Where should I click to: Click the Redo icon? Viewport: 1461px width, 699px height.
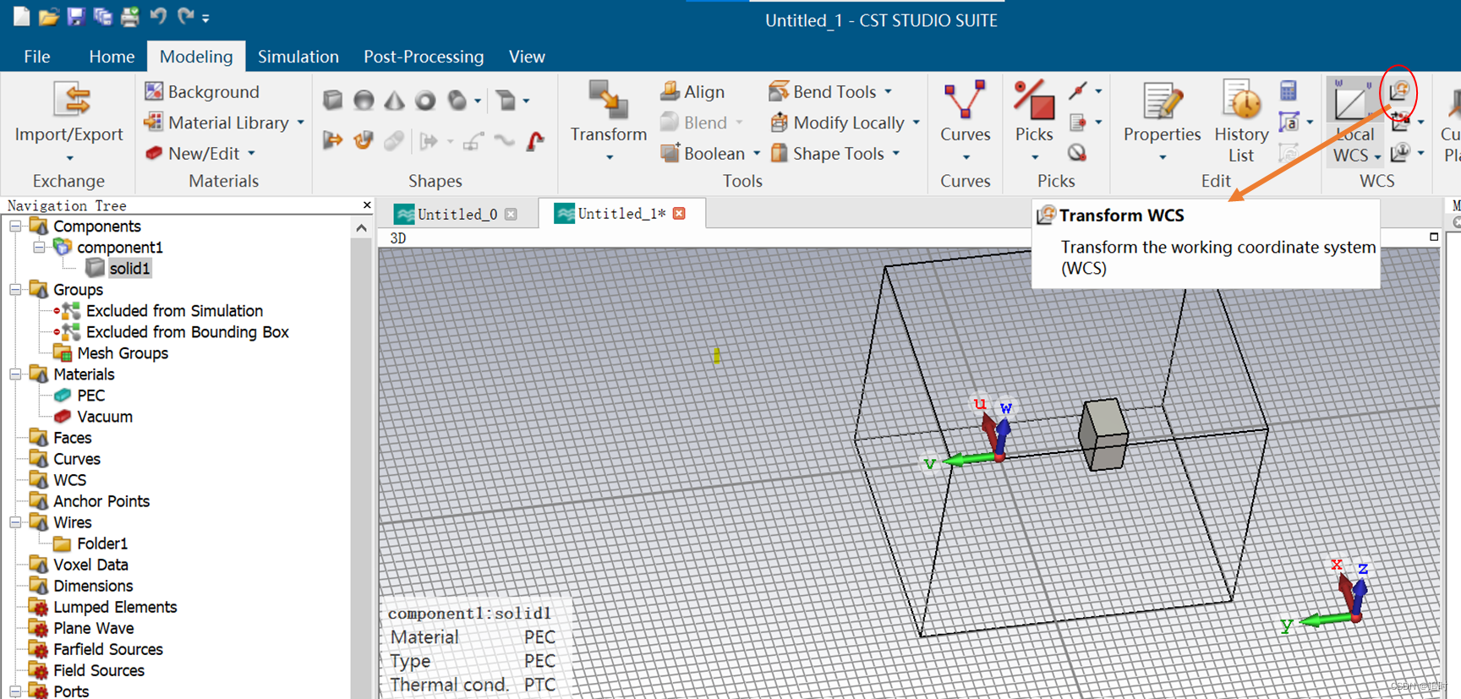(185, 16)
